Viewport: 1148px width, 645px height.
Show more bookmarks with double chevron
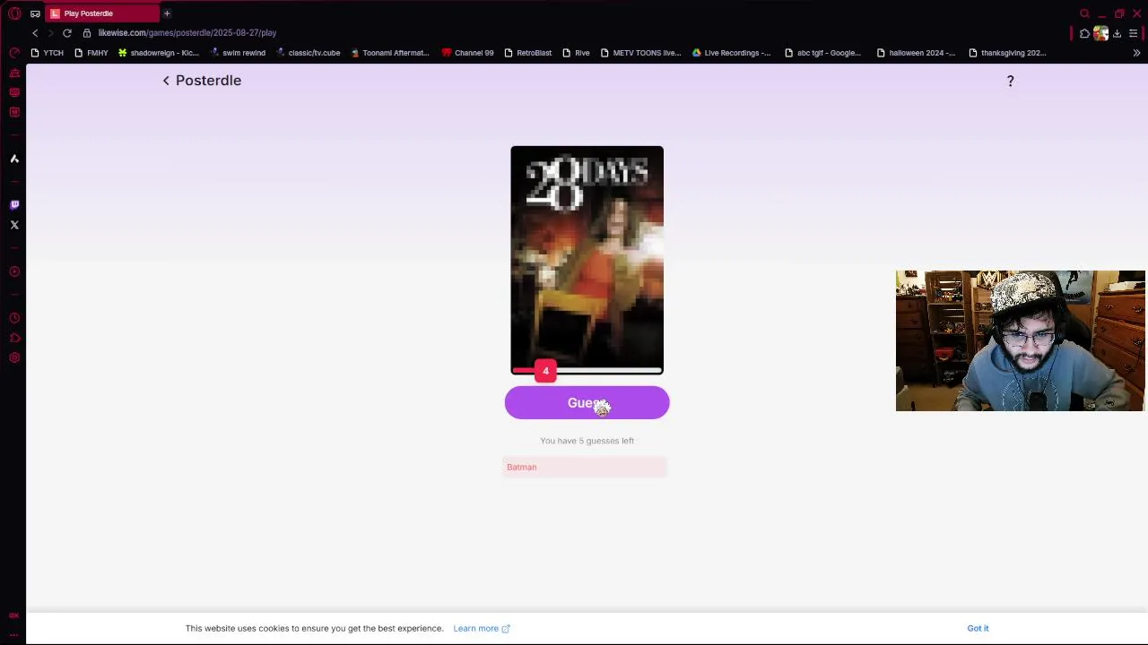pos(1136,53)
